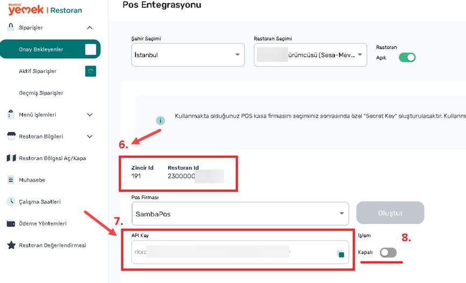
Task: Click the Migros Yemek Restoran logo
Action: click(45, 9)
